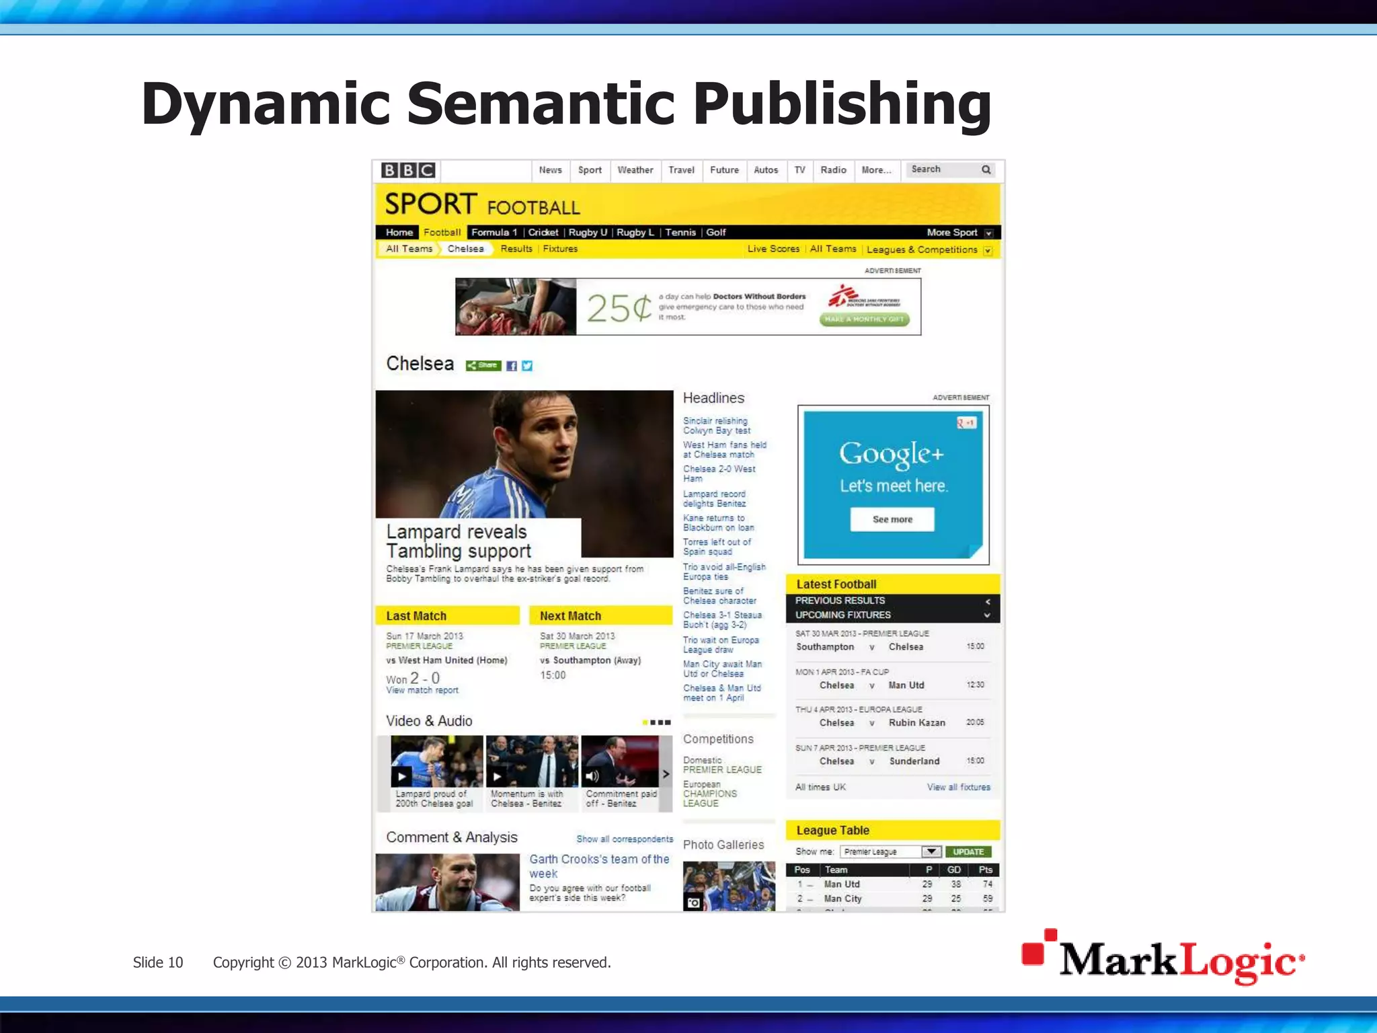
Task: Click the search magnifier icon
Action: (986, 169)
